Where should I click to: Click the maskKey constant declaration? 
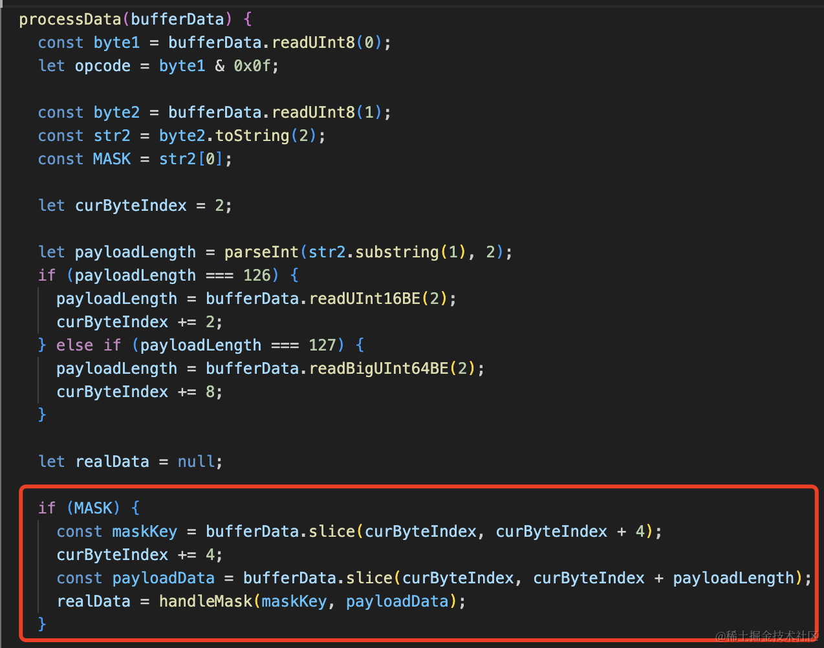[144, 532]
